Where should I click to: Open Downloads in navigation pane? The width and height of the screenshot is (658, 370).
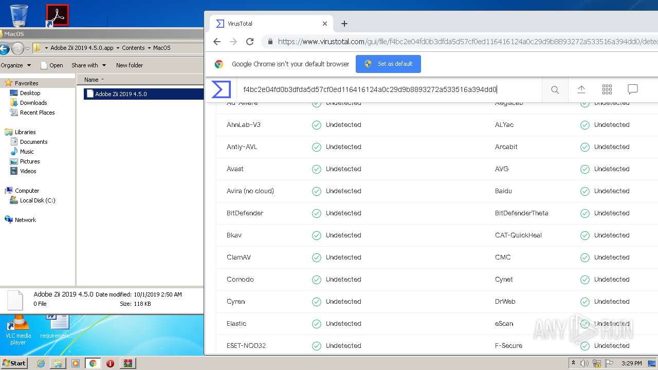tap(33, 103)
